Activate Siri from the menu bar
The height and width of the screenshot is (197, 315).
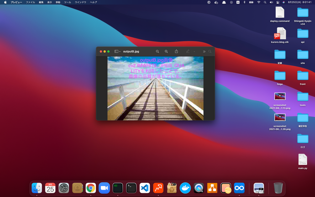click(x=283, y=2)
